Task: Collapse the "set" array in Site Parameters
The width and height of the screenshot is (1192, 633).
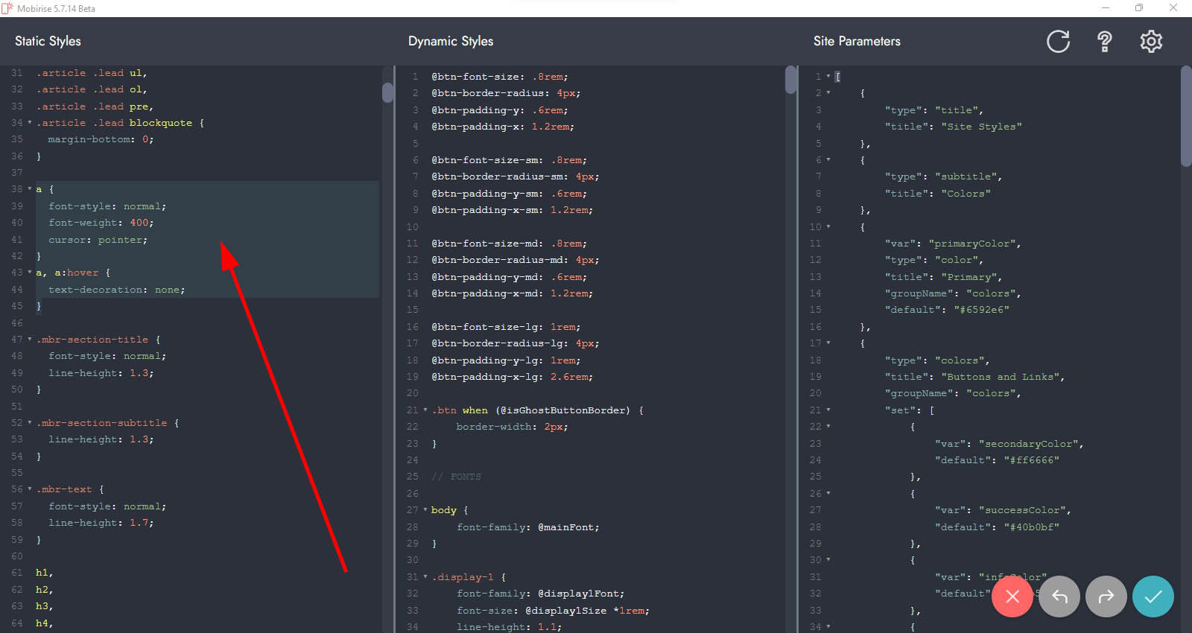Action: [828, 410]
